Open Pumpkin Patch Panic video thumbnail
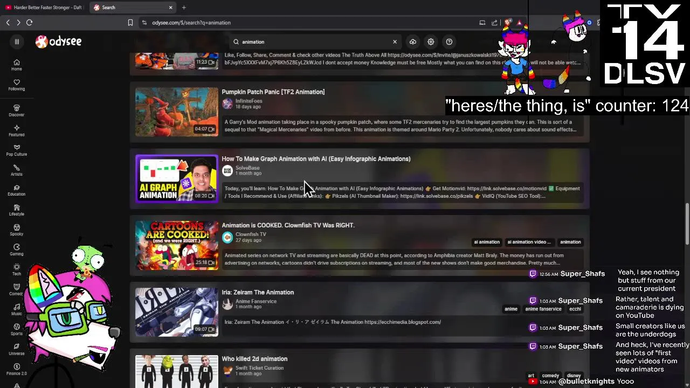The image size is (690, 388). click(177, 112)
